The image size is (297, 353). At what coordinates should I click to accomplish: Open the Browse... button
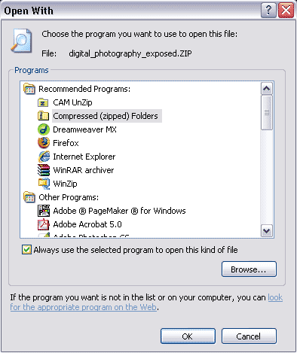249,269
